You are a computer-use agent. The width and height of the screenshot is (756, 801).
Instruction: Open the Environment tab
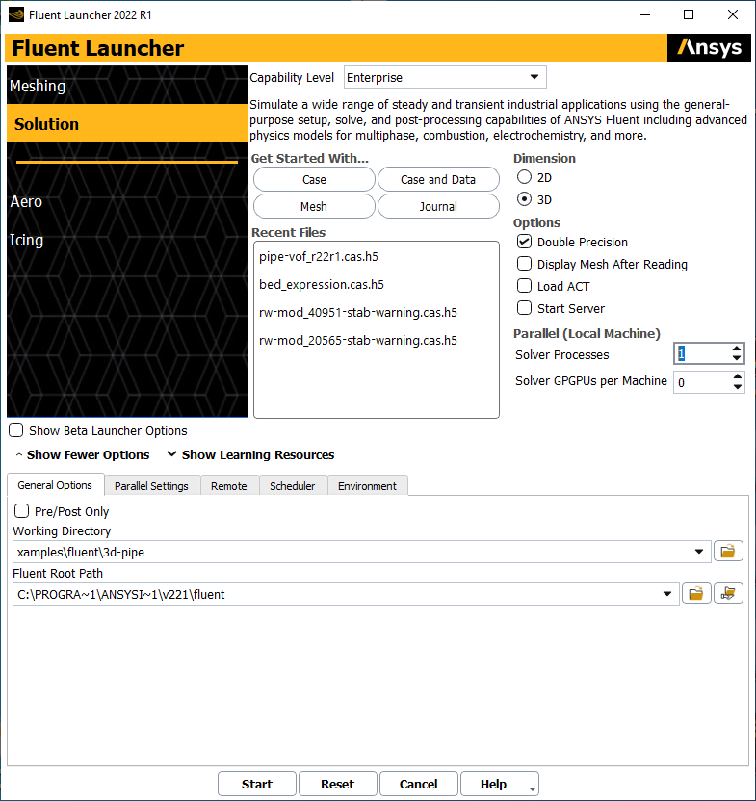pyautogui.click(x=367, y=486)
